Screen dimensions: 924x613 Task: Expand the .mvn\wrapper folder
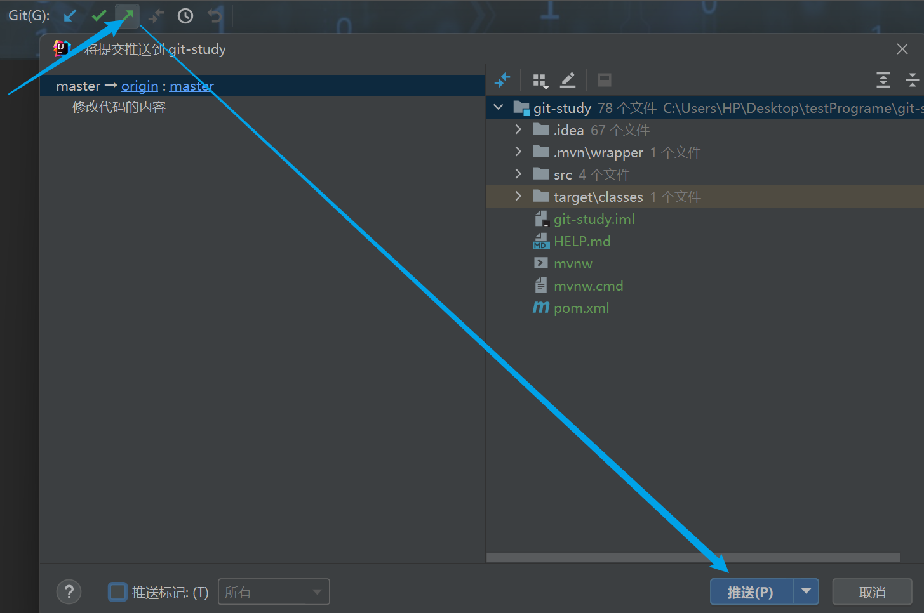(518, 152)
